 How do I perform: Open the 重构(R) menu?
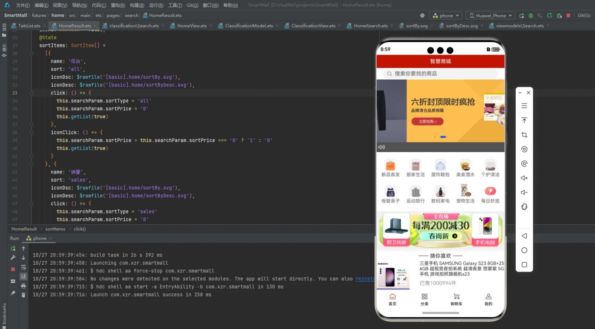click(x=118, y=5)
